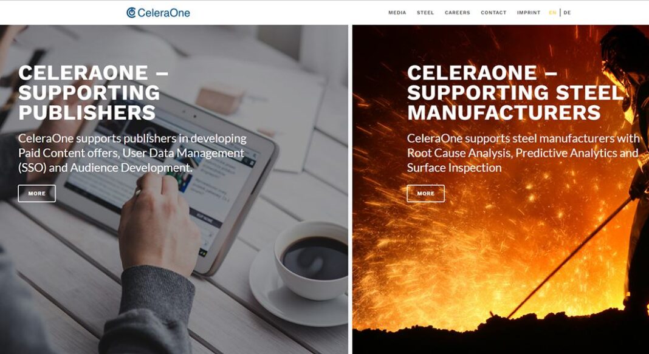Click MORE button under Supporting Publishers

37,194
